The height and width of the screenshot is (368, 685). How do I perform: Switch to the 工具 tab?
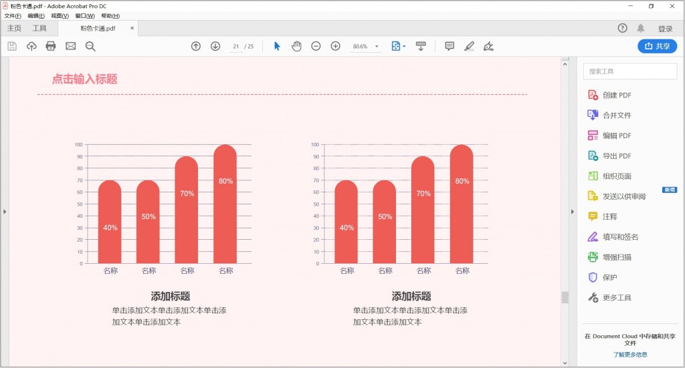coord(39,28)
